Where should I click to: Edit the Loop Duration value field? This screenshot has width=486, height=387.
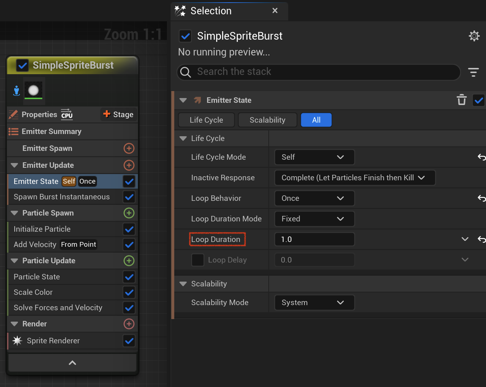point(314,239)
